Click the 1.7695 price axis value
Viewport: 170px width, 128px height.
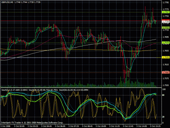166,37
